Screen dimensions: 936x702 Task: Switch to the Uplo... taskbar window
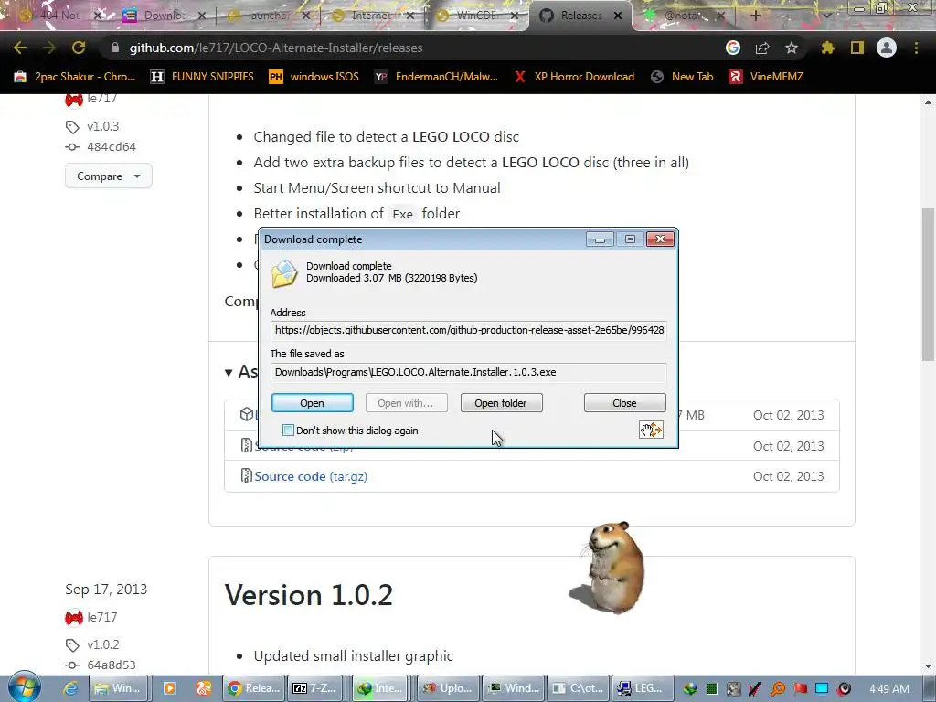coord(446,688)
